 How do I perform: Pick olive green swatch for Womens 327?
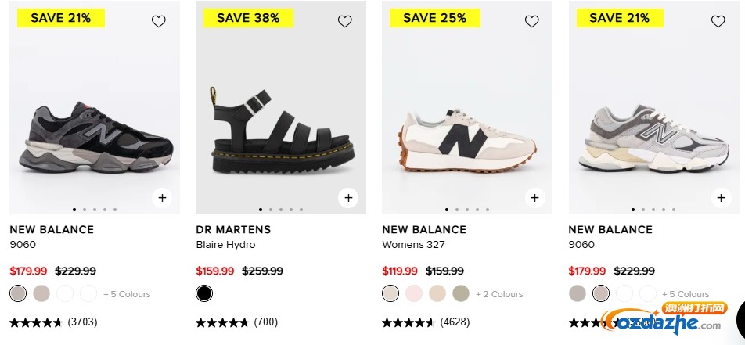coord(461,293)
